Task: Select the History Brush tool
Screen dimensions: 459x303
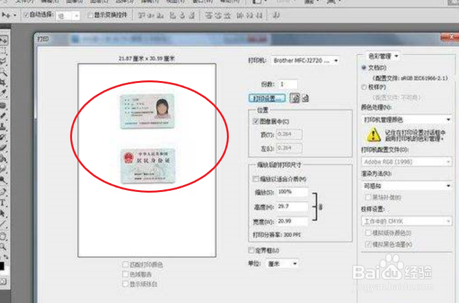Action: (4, 137)
